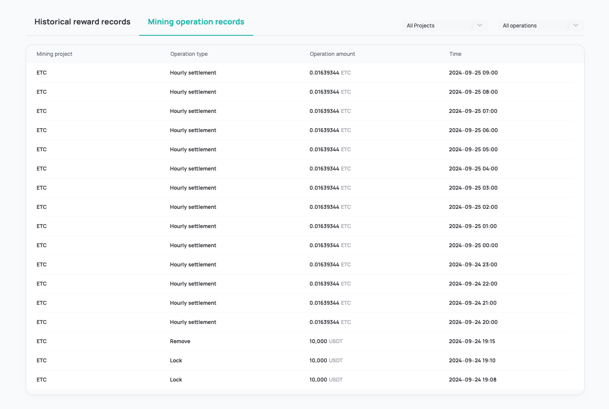The height and width of the screenshot is (409, 609).
Task: Select time 2024-09-25 04:00
Action: point(473,169)
